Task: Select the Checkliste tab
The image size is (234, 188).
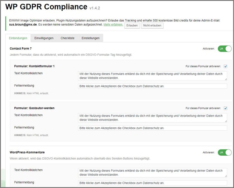Action: (x=67, y=38)
